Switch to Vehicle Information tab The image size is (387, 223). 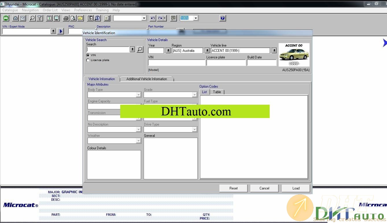tap(102, 79)
